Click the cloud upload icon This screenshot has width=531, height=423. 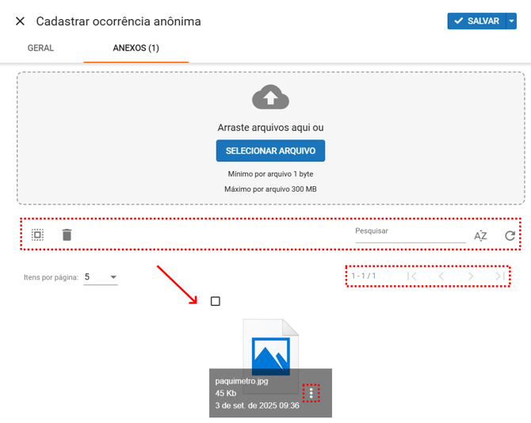pos(270,97)
